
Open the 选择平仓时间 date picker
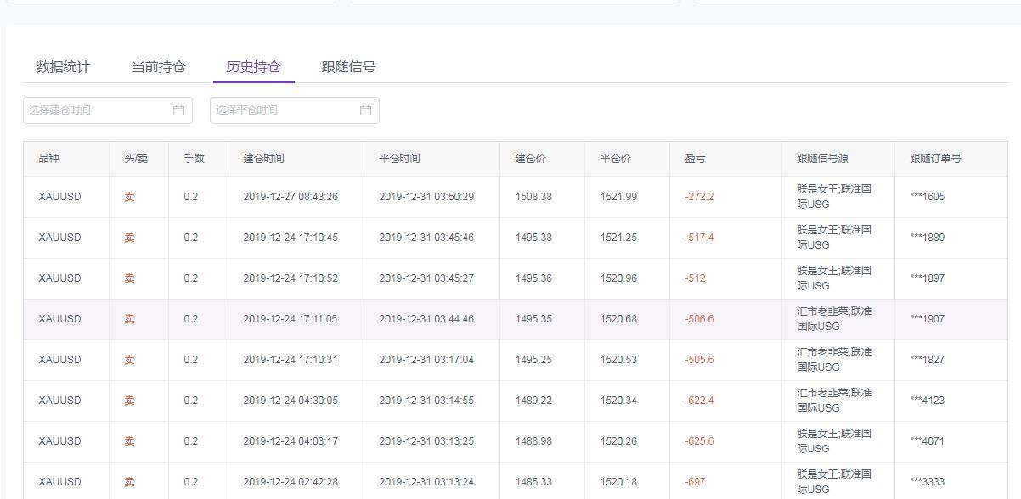pyautogui.click(x=285, y=110)
